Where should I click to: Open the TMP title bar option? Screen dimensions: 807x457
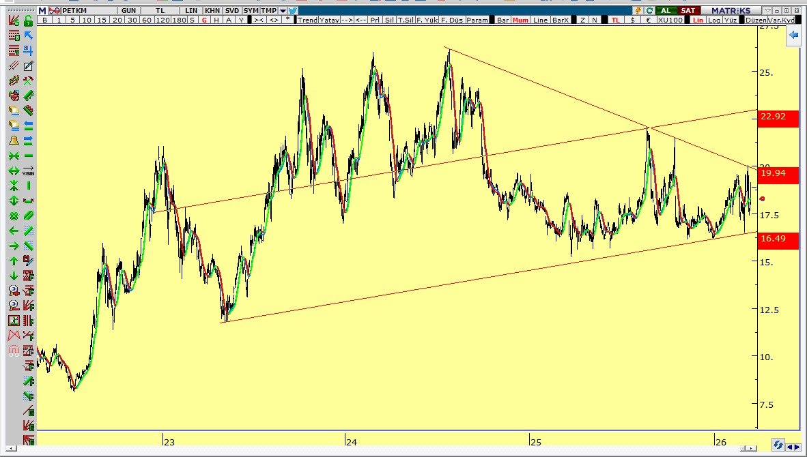(x=268, y=10)
